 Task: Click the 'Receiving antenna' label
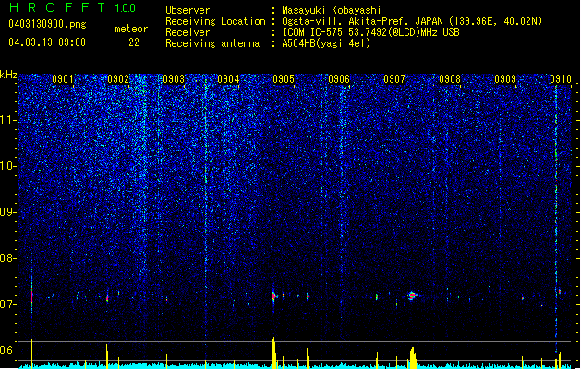(212, 43)
